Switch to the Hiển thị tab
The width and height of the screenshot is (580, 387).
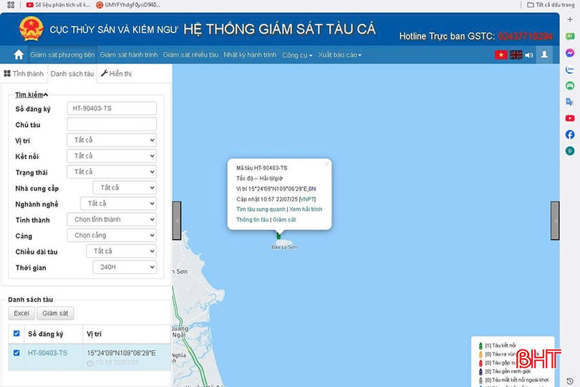tap(116, 73)
